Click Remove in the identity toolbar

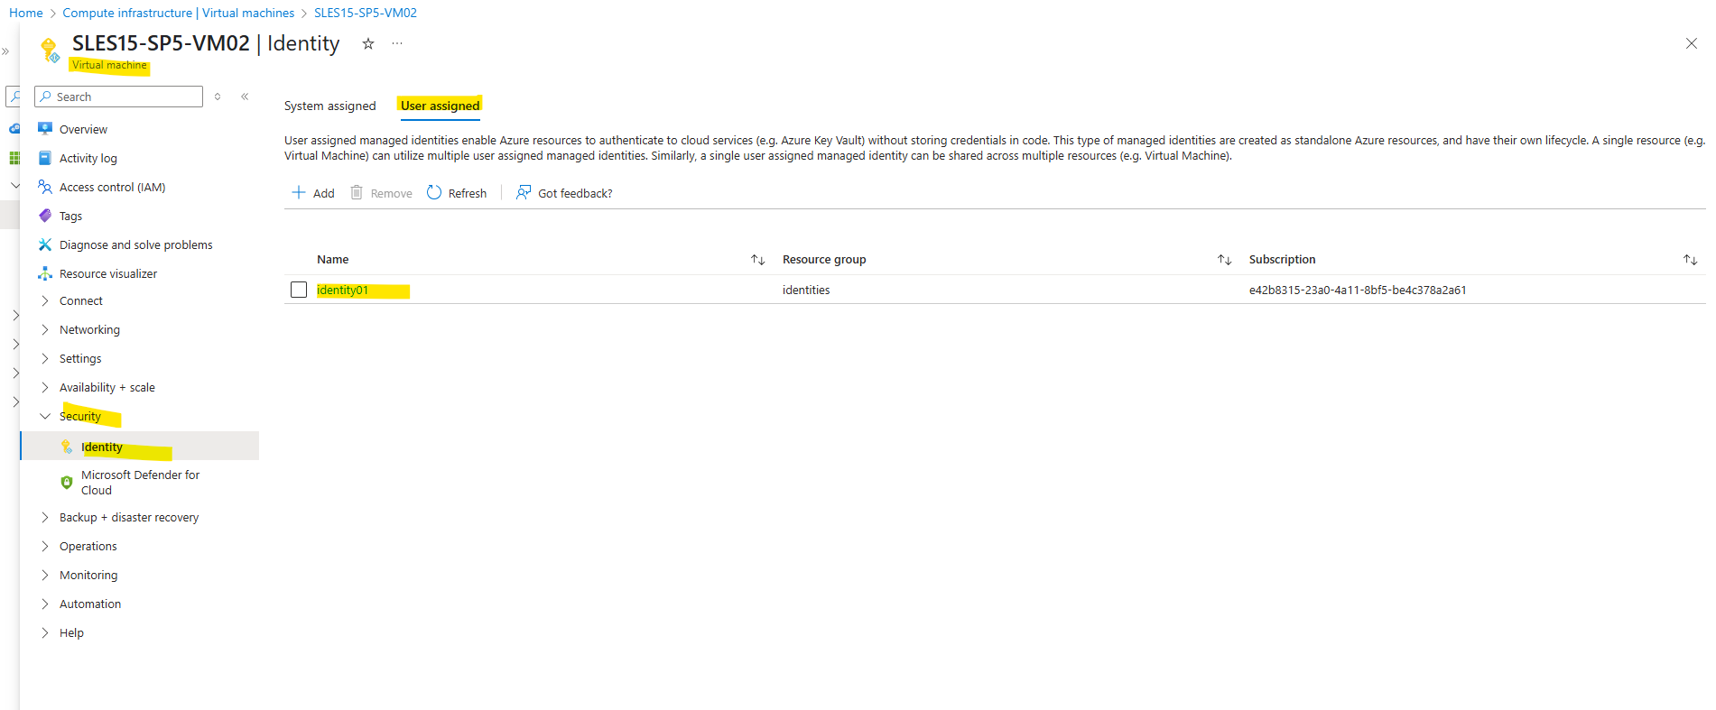[x=381, y=193]
